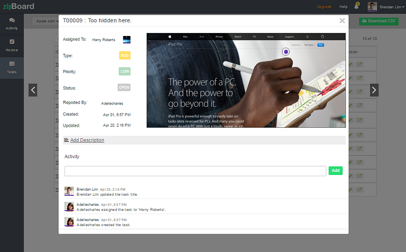Change the Status from OPEN

pyautogui.click(x=124, y=87)
